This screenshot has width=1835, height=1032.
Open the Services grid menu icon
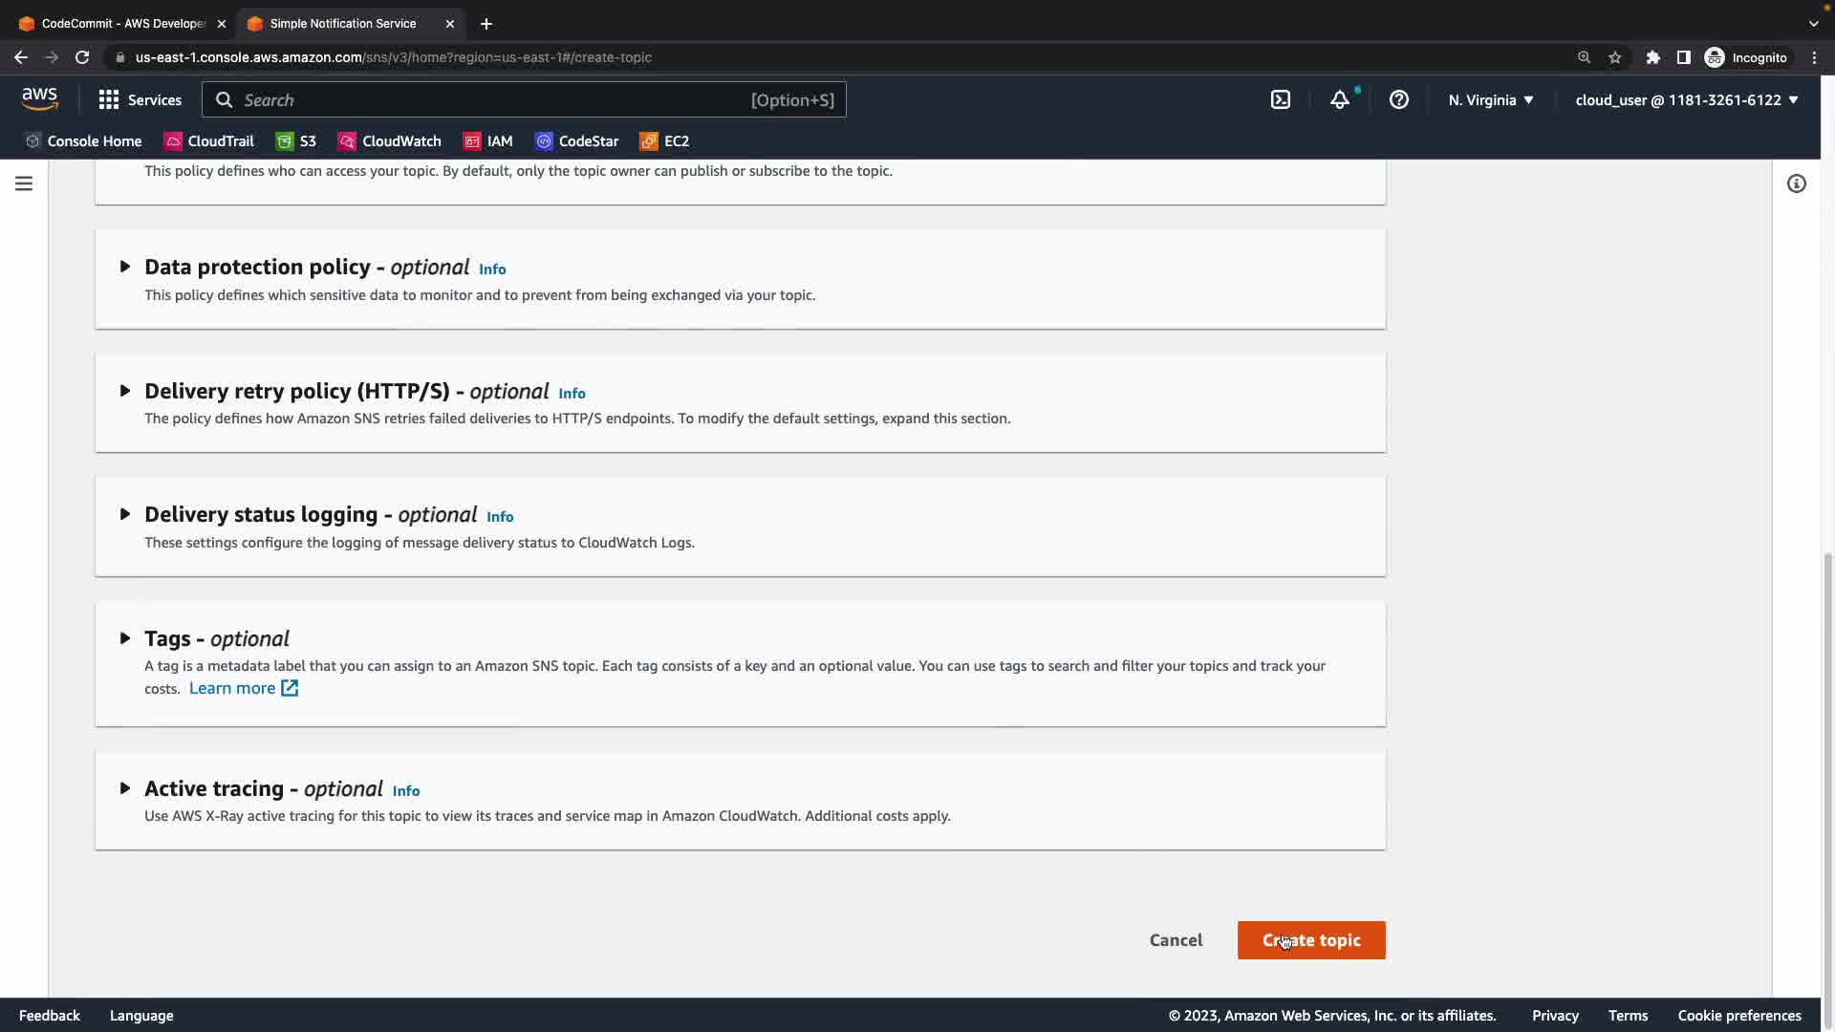(109, 99)
